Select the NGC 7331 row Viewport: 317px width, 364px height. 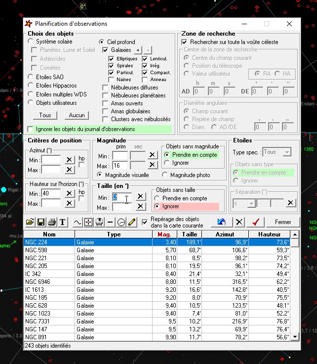point(157,321)
